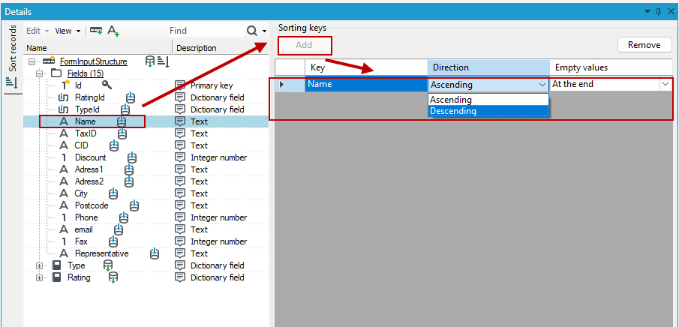Open the Edit menu in the toolbar
This screenshot has height=327, width=679.
(x=38, y=31)
